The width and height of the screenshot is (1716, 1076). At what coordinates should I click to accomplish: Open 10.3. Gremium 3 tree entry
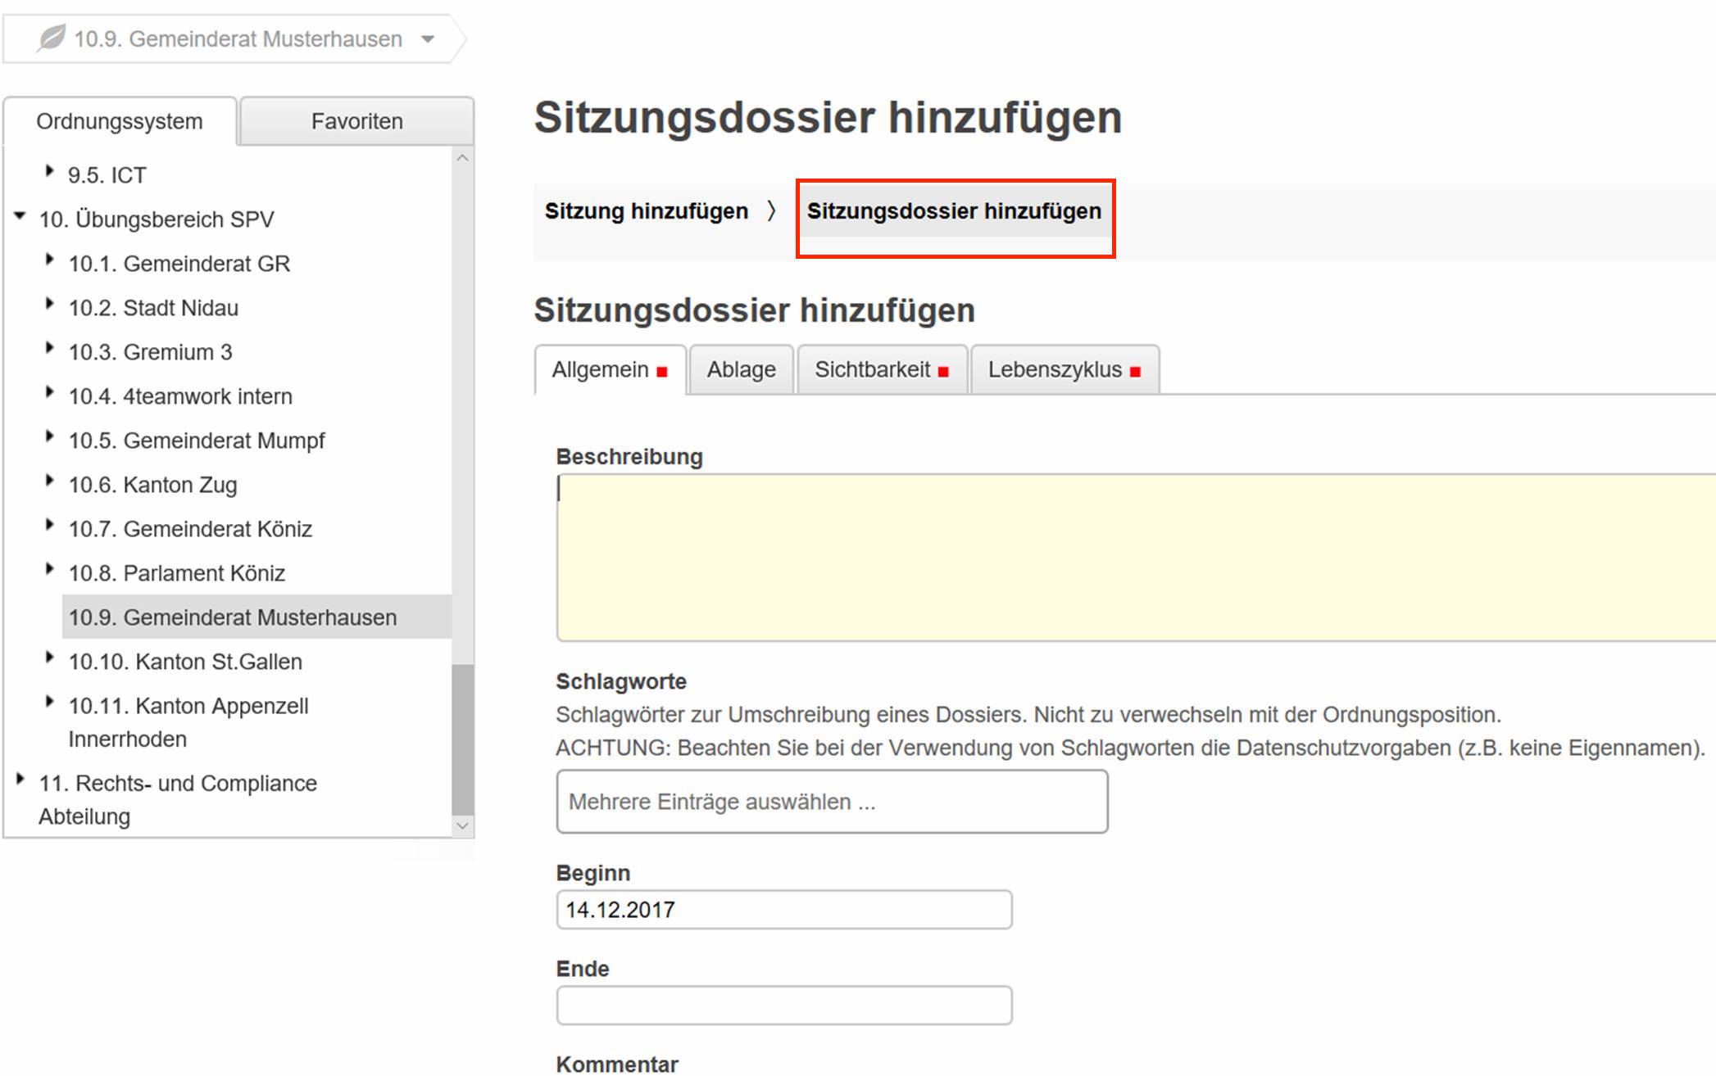[150, 352]
